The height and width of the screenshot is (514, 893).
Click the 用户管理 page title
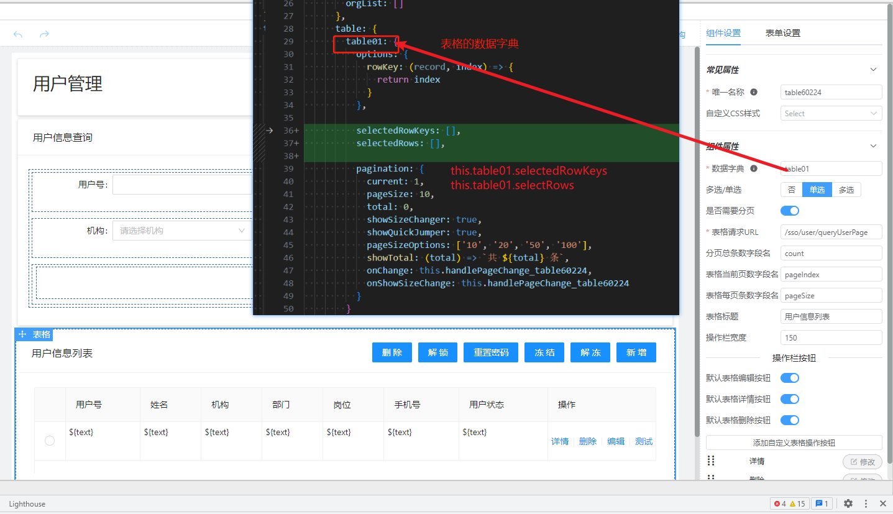pos(68,84)
